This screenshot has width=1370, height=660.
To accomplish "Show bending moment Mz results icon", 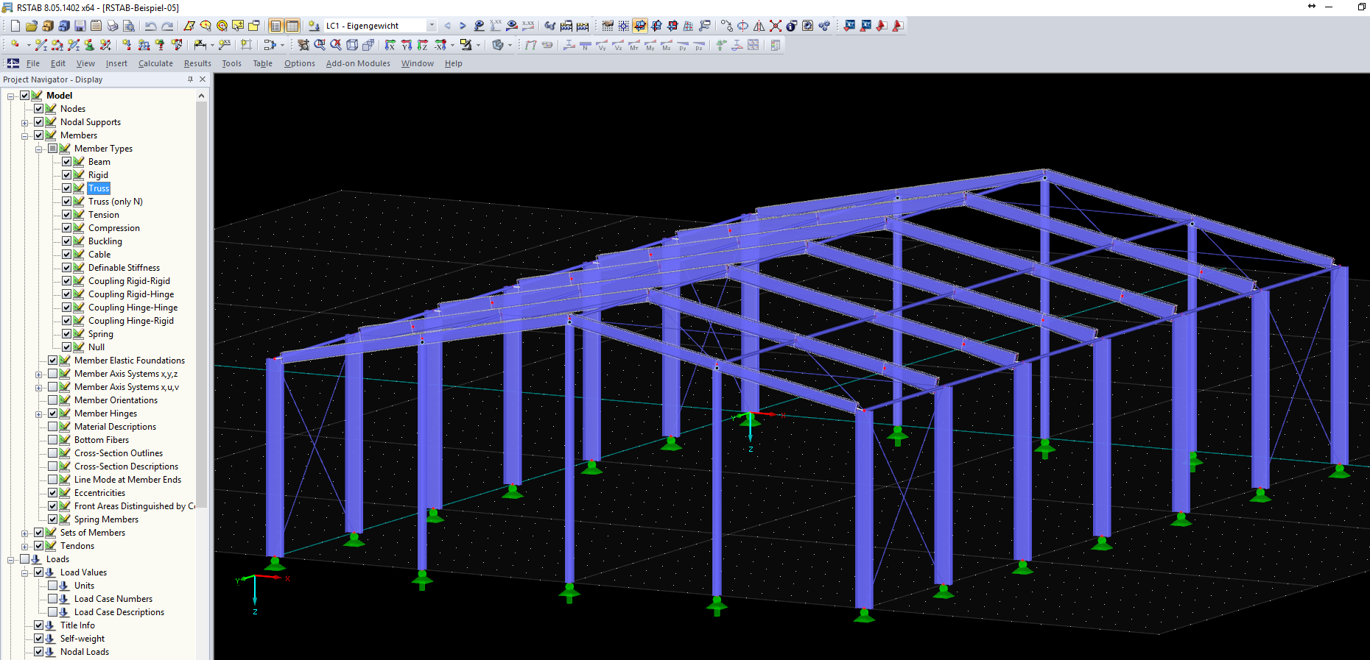I will [x=667, y=45].
